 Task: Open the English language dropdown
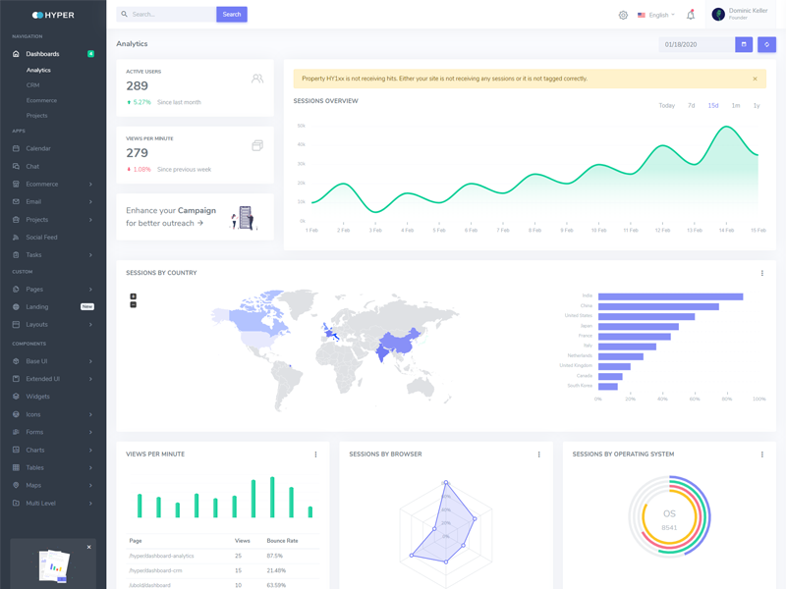(x=656, y=15)
